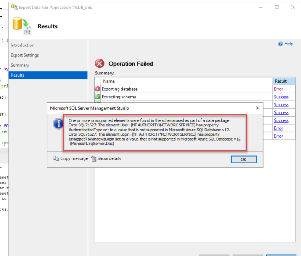
Task: Click the error message text in dialog
Action: [155, 132]
